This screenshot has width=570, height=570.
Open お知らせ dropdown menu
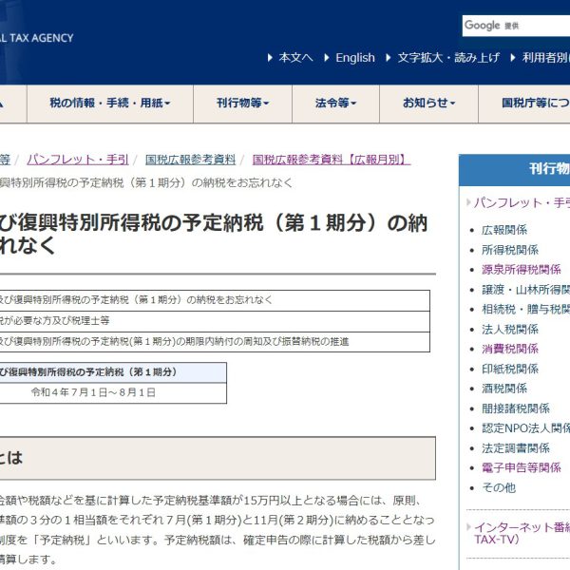[428, 104]
